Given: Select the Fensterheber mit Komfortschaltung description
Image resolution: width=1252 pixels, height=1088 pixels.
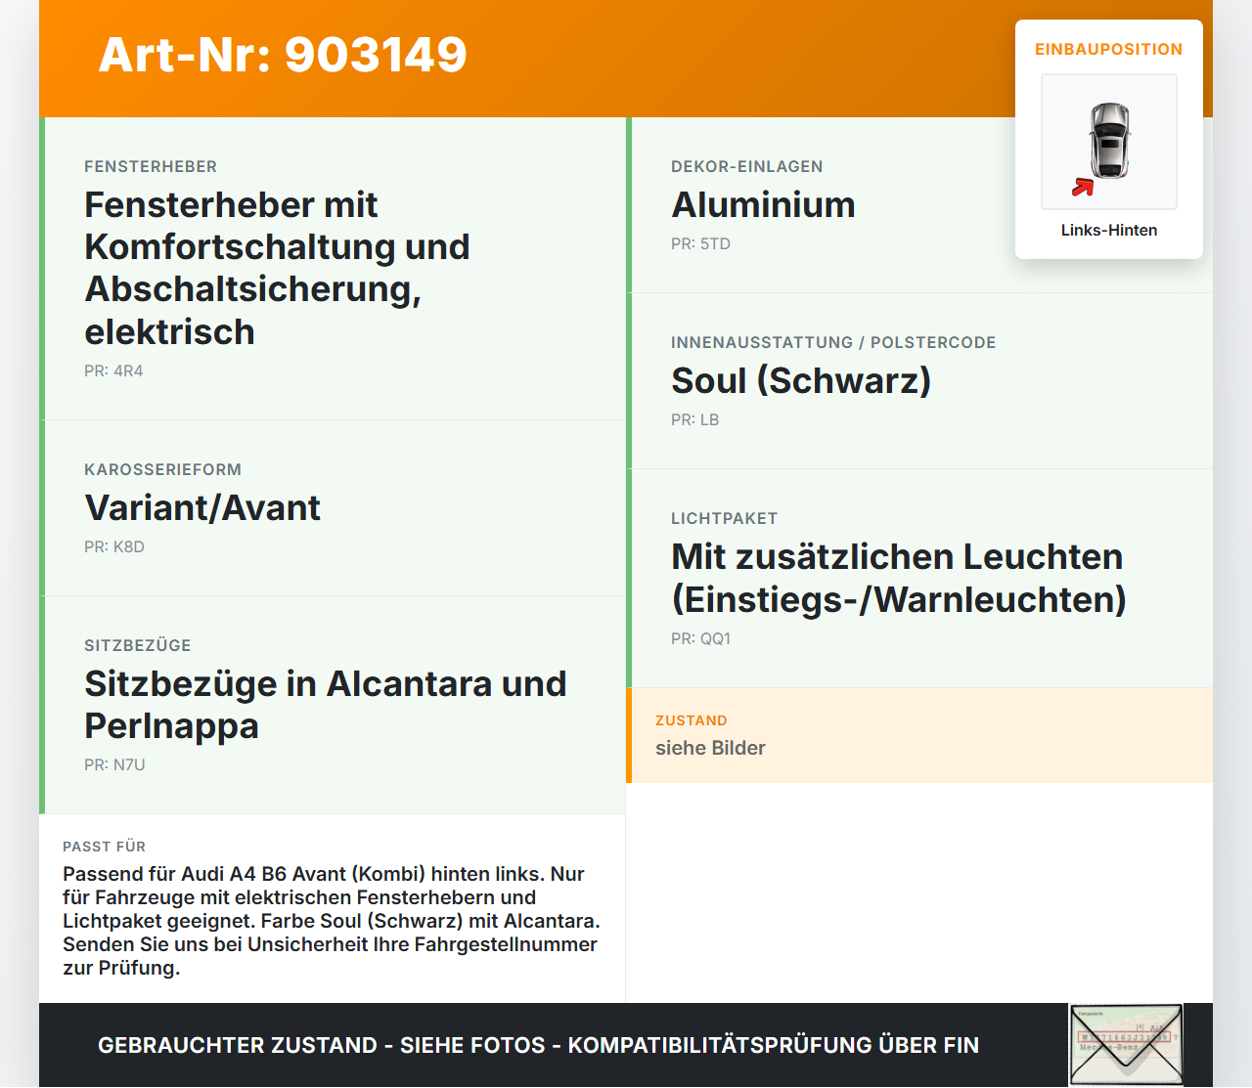Looking at the screenshot, I should pos(278,268).
